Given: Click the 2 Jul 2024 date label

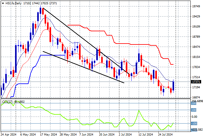Looking at the screenshot, I should coord(126,134).
